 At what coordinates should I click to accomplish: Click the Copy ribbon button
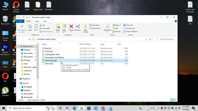(30, 28)
